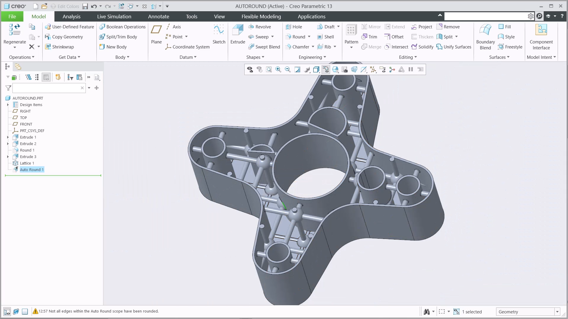Toggle tangent edge display in graphics toolbar
This screenshot has height=319, width=568.
point(325,69)
